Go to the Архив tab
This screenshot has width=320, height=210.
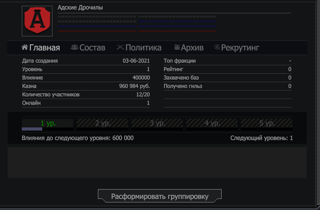(x=192, y=48)
